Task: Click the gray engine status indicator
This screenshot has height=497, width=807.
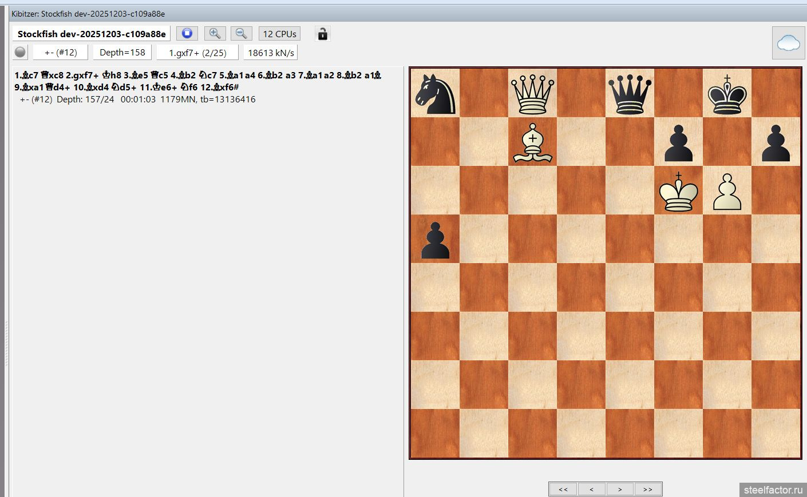Action: click(20, 53)
